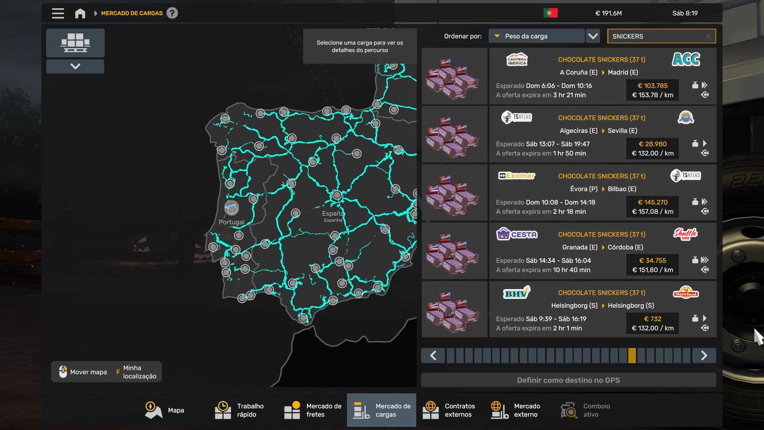
Task: Open the Peso da carga sort dropdown
Action: point(536,36)
